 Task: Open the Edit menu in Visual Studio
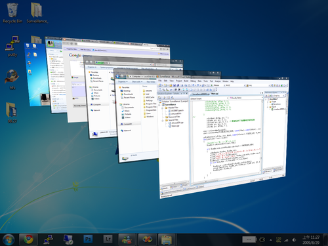(165, 81)
